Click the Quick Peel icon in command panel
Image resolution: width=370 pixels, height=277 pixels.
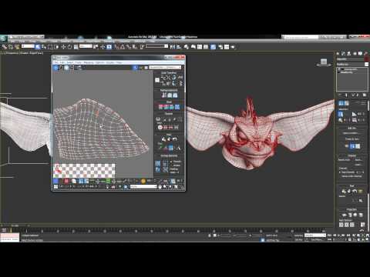[x=344, y=191]
